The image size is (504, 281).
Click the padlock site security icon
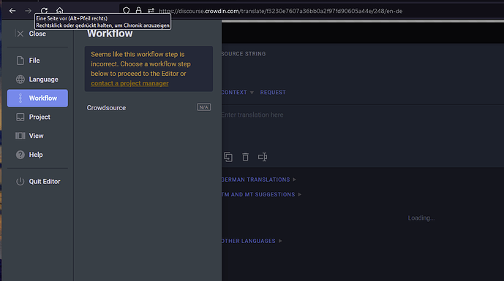[138, 11]
